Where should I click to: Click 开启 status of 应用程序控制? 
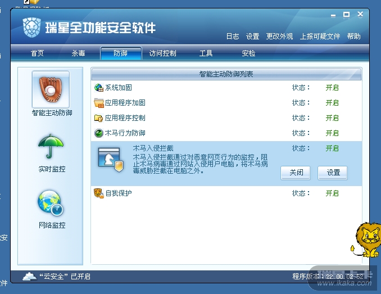332,118
